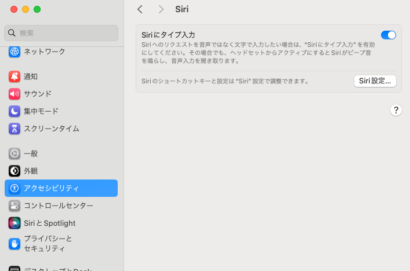
Task: Open Siri 設定... button
Action: point(375,81)
